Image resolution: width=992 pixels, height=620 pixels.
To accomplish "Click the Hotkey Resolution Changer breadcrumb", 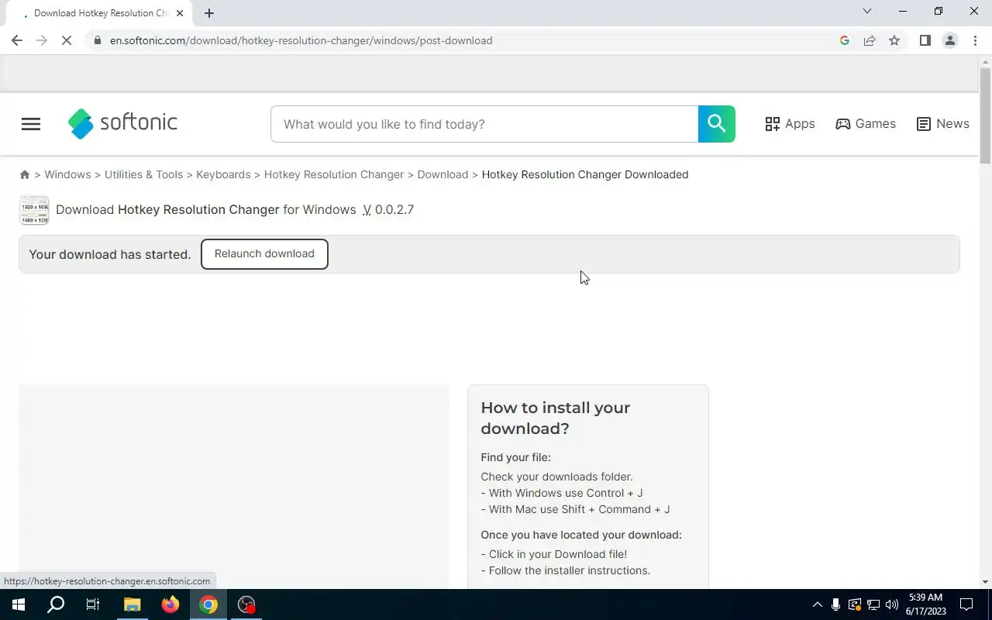I will (x=334, y=175).
